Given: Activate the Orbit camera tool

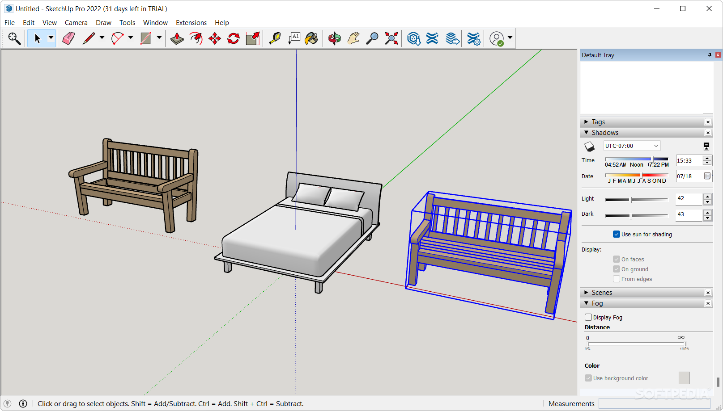Looking at the screenshot, I should point(334,39).
